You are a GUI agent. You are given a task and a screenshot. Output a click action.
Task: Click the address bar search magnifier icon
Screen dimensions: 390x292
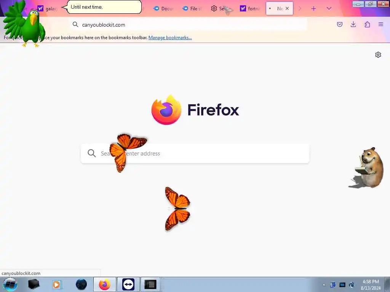click(x=75, y=24)
